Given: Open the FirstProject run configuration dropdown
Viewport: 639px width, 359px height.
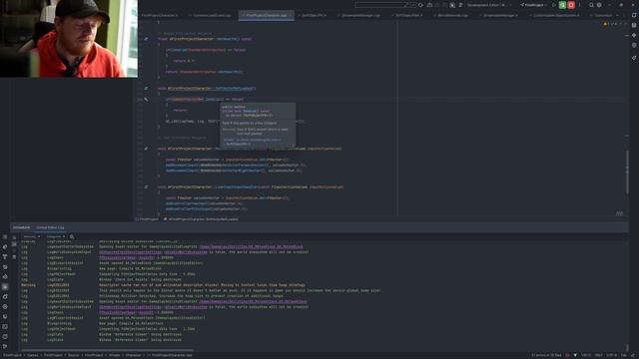Looking at the screenshot, I should point(534,5).
